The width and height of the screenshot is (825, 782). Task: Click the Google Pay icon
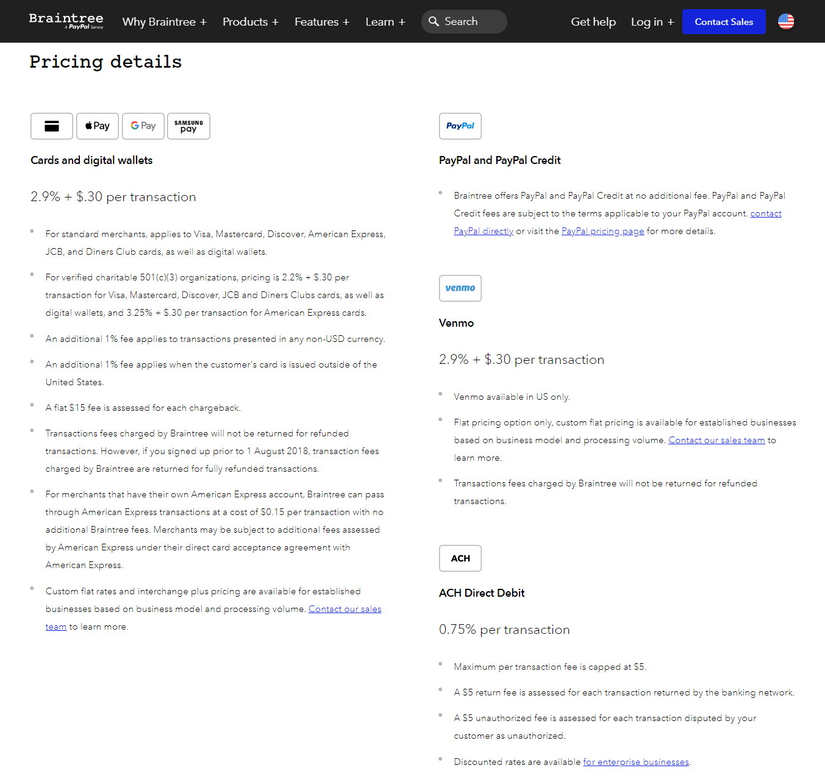143,126
